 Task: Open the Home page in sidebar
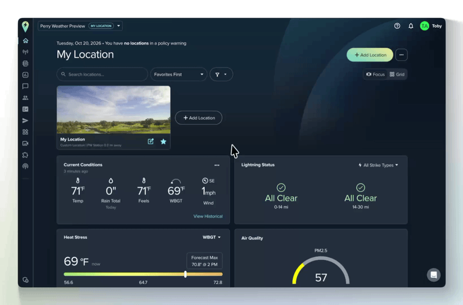(25, 41)
